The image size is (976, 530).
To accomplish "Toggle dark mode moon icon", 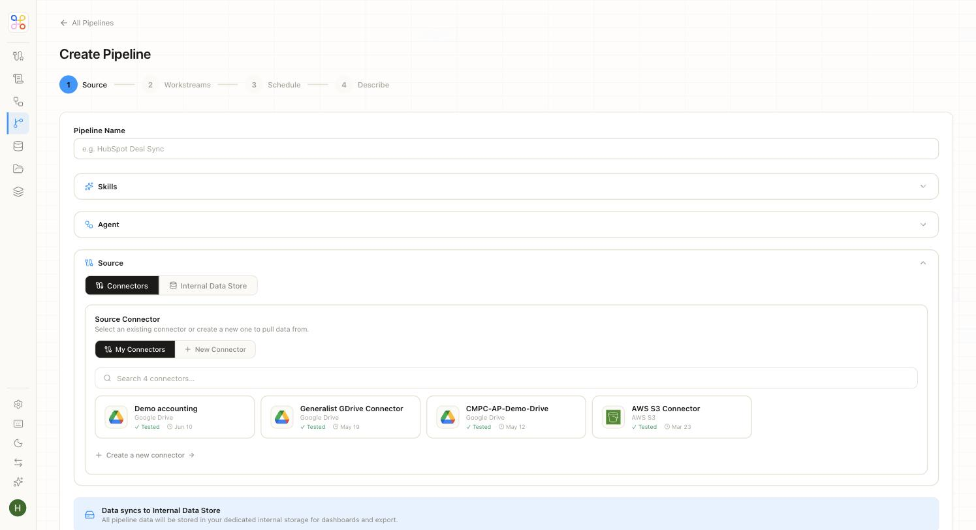I will (x=18, y=443).
